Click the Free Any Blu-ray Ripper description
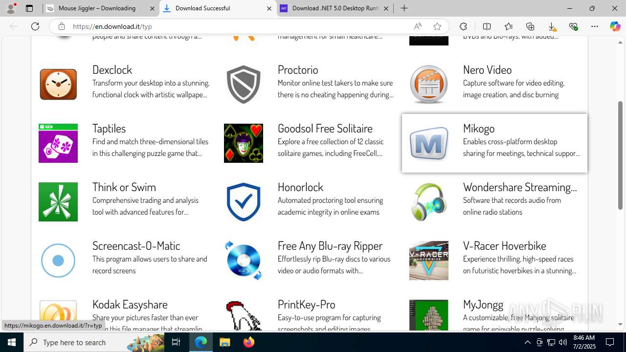Screen dimensions: 626x352 point(334,264)
